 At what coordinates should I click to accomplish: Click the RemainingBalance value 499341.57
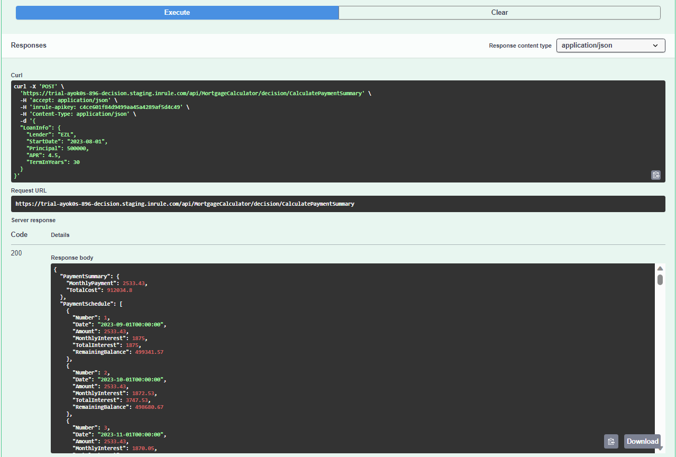pyautogui.click(x=148, y=352)
